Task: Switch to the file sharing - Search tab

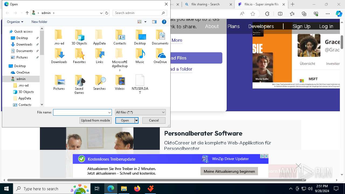Action: (x=208, y=4)
